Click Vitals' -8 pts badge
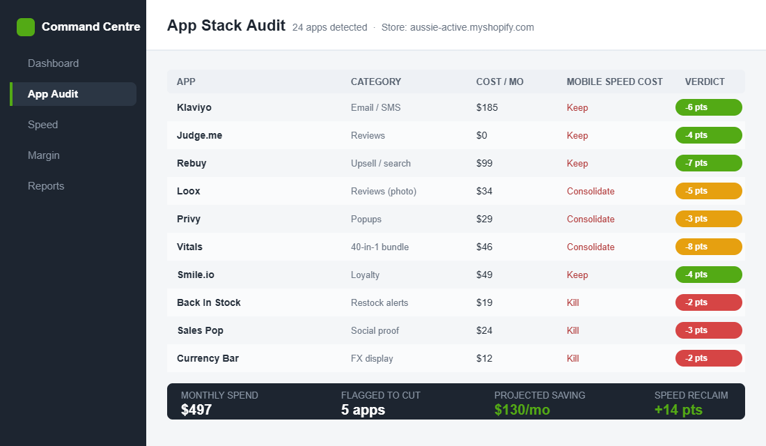 click(x=708, y=247)
